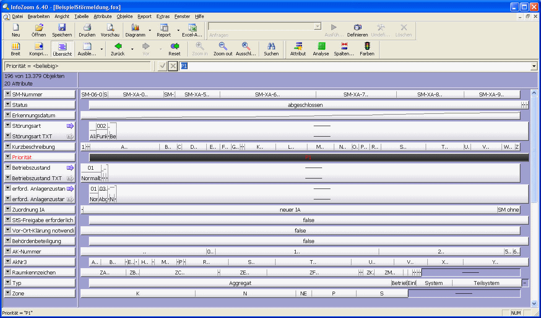Click the Zurück green arrow icon
Screen dimensions: 541x318
[118, 47]
